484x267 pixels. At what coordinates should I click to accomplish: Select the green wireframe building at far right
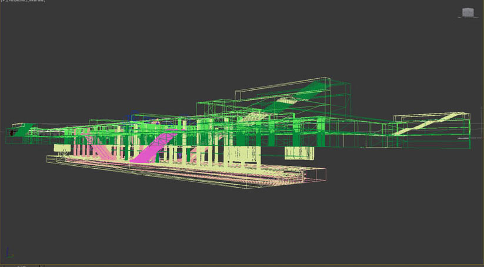(x=432, y=131)
